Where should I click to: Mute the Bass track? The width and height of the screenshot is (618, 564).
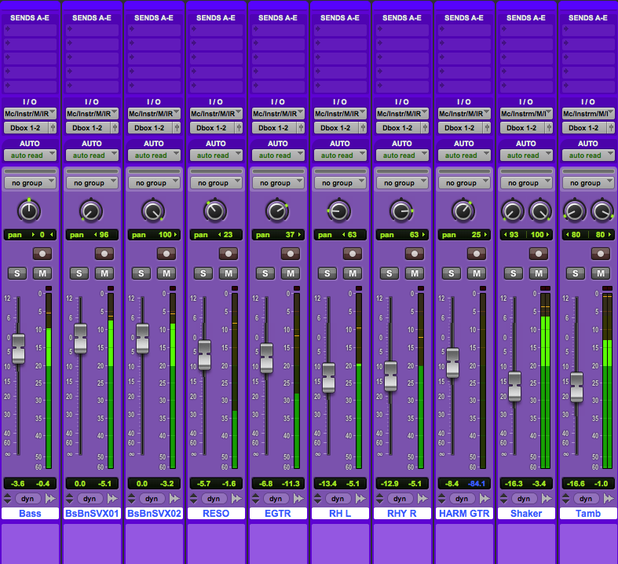pyautogui.click(x=42, y=273)
